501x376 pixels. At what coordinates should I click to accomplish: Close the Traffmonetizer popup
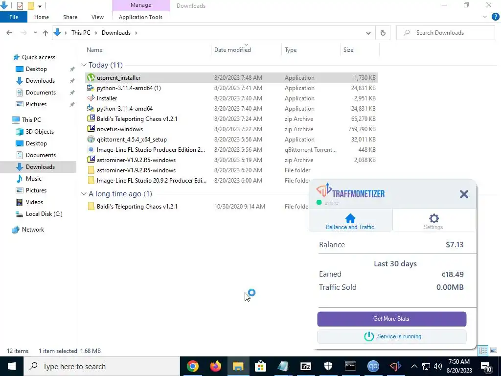point(464,194)
